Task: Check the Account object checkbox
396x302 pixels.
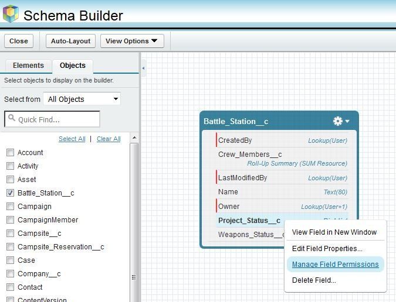Action: 10,152
